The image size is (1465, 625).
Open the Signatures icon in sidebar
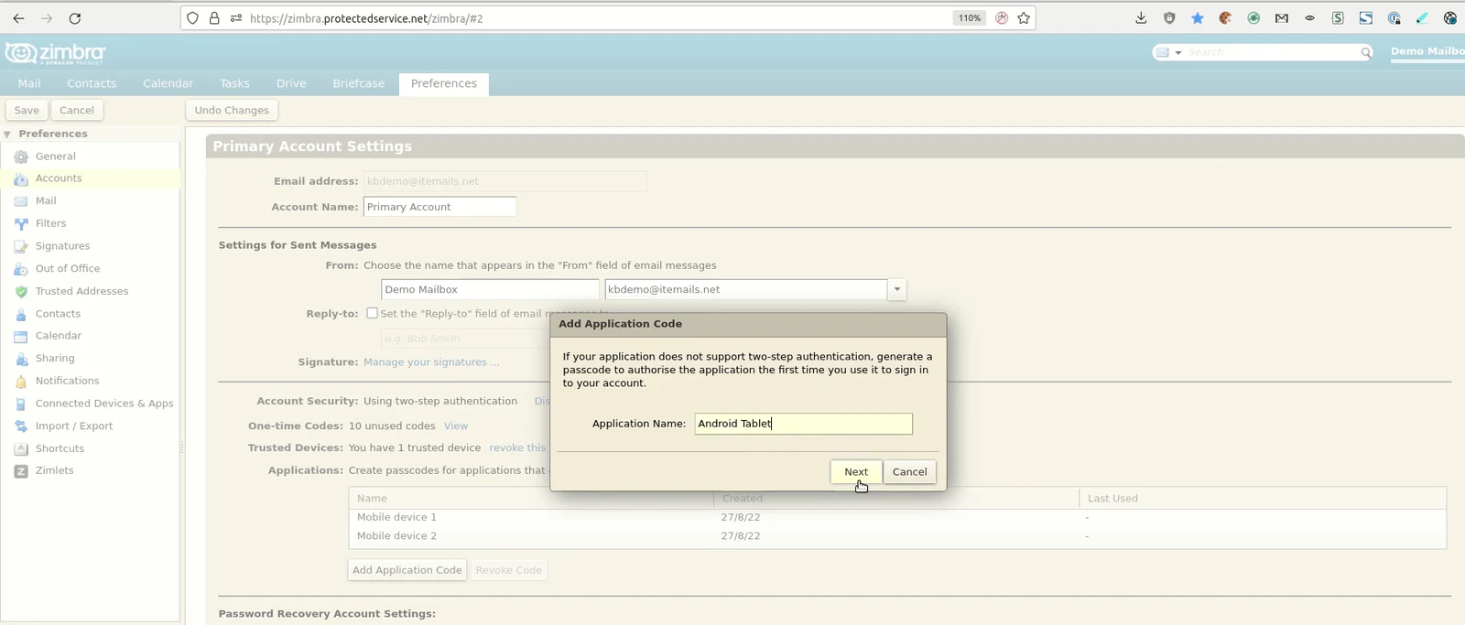click(21, 246)
